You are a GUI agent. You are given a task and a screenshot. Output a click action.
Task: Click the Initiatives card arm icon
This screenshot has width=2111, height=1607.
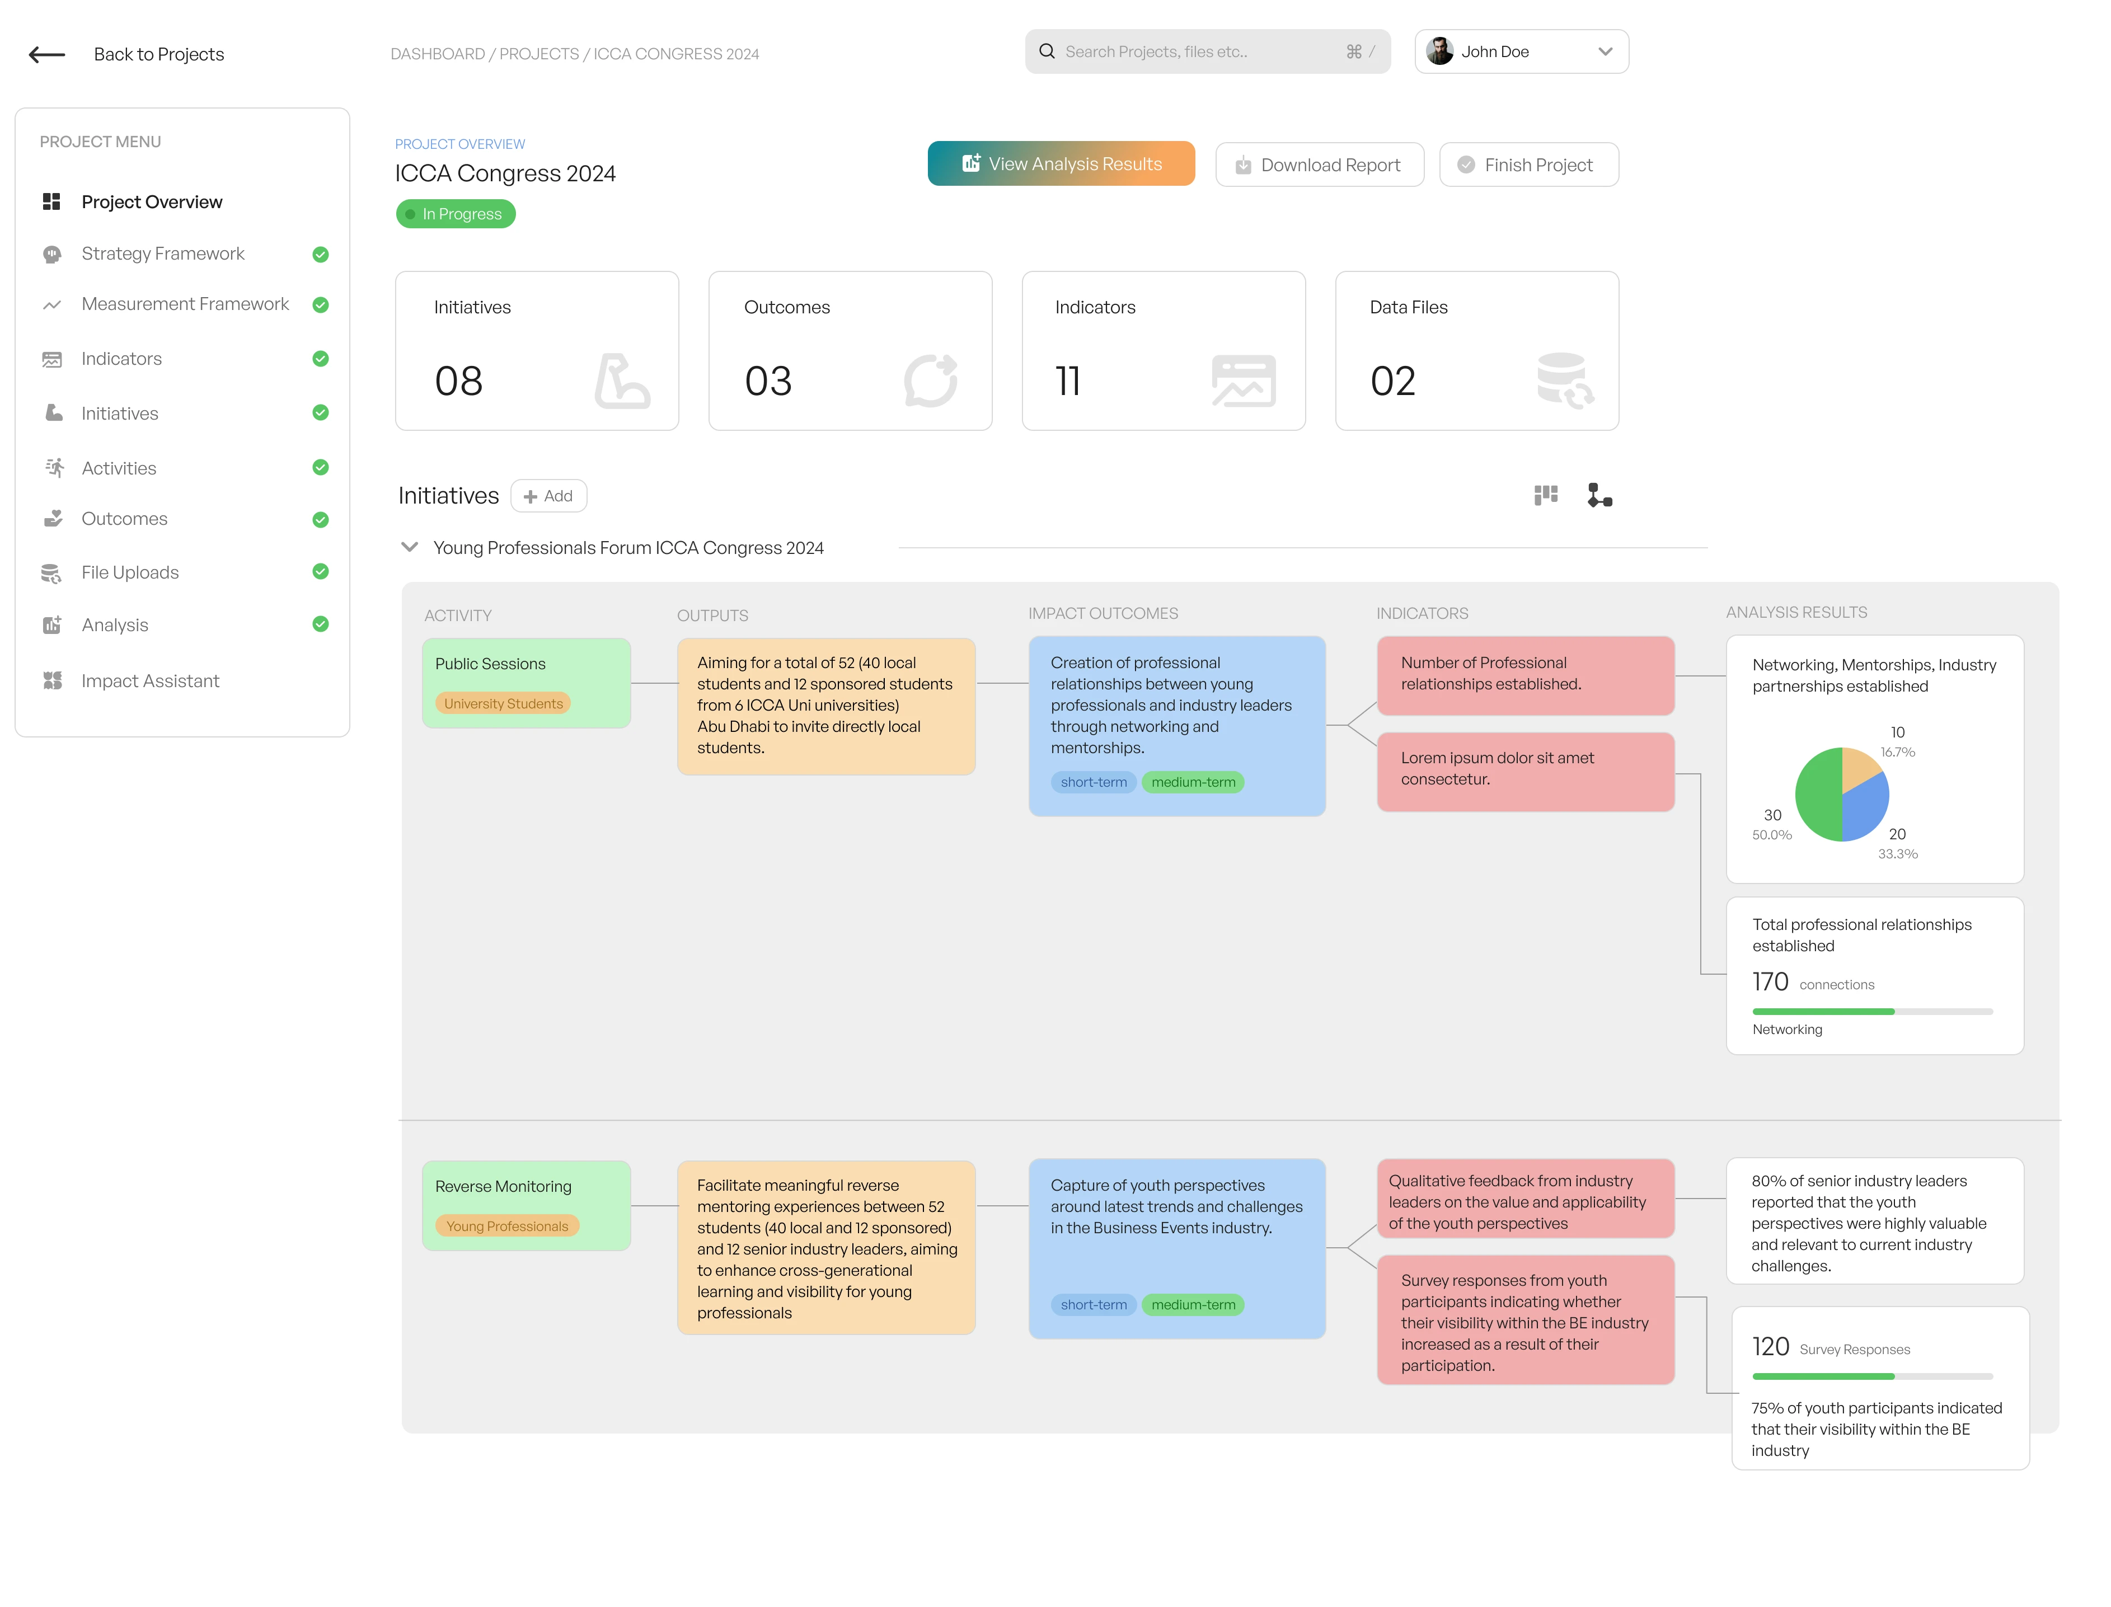point(622,382)
